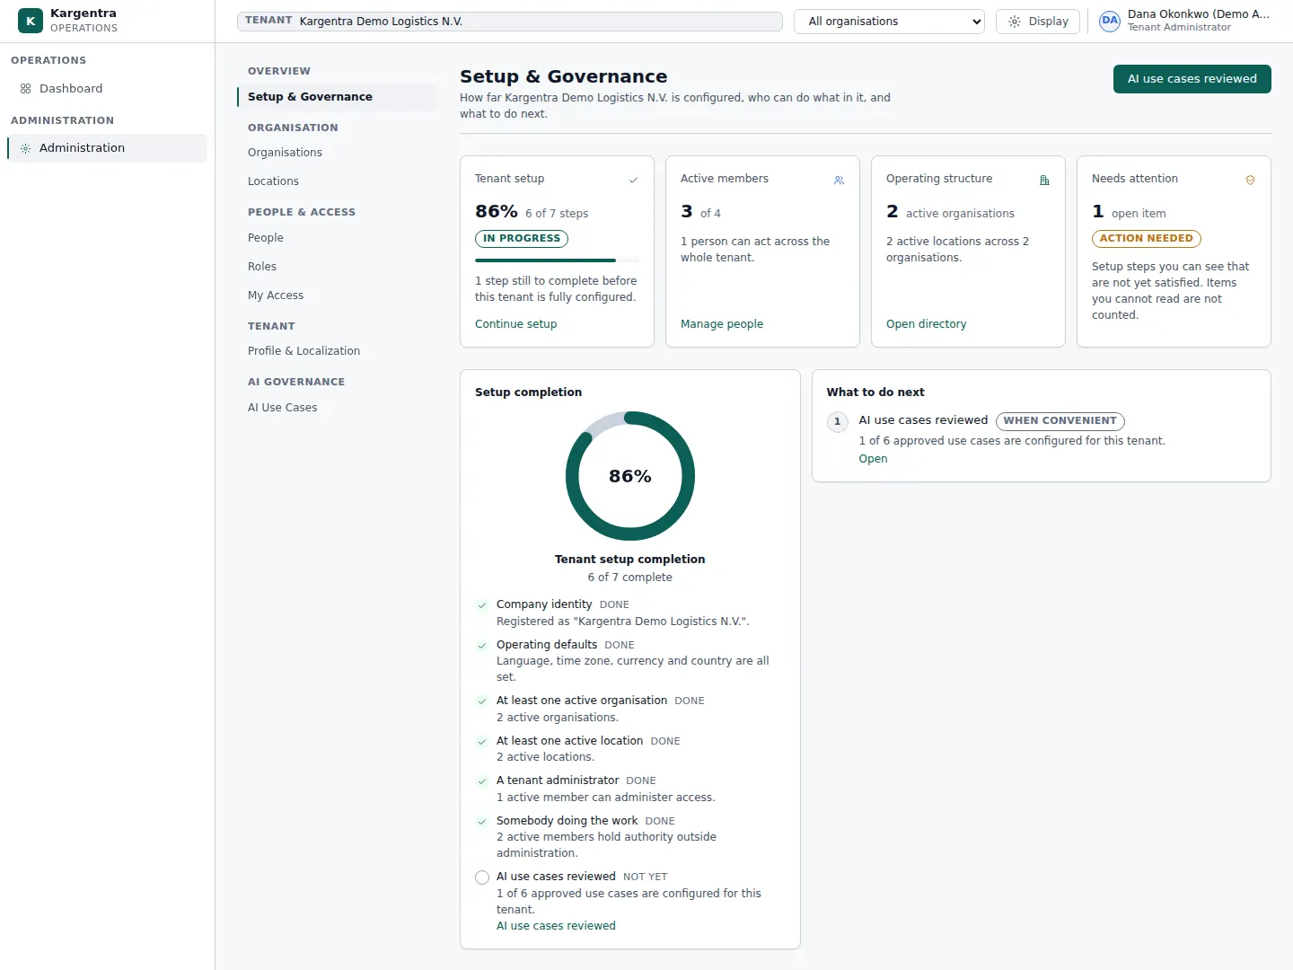The height and width of the screenshot is (970, 1293).
Task: Click the 86% completion donut chart
Action: [x=630, y=476]
